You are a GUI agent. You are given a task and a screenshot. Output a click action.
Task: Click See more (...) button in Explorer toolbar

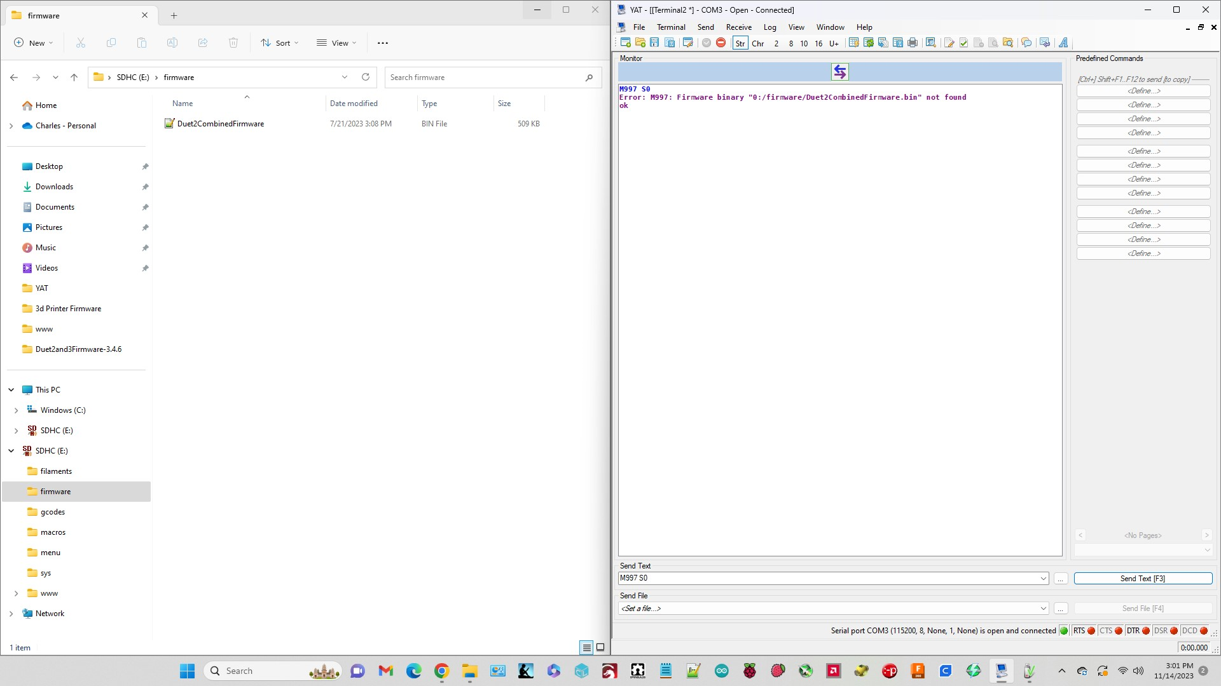[x=382, y=43]
